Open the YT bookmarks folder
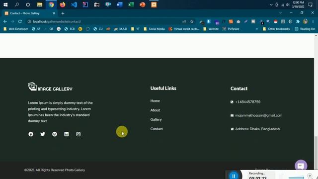Viewport: 318px width, 179px height. pos(136,29)
